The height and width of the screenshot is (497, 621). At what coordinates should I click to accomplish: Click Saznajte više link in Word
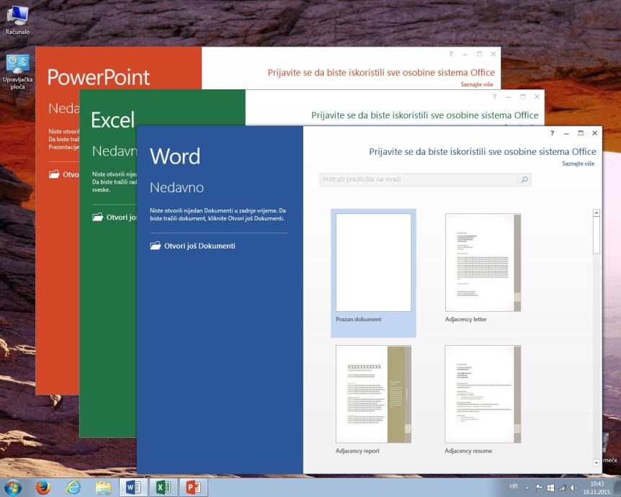pyautogui.click(x=578, y=164)
